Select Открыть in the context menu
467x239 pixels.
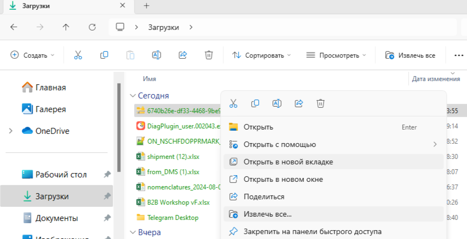pyautogui.click(x=333, y=127)
